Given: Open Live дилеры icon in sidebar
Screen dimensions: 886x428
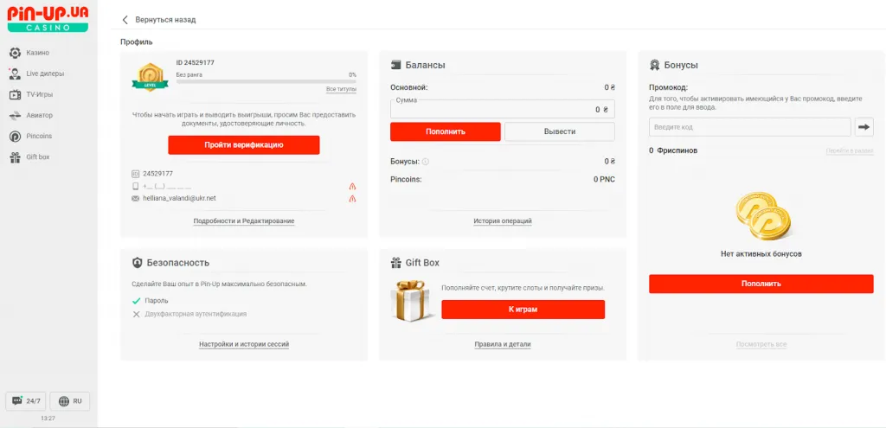Looking at the screenshot, I should (16, 73).
